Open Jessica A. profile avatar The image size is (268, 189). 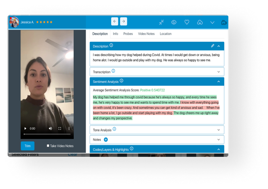pos(14,22)
